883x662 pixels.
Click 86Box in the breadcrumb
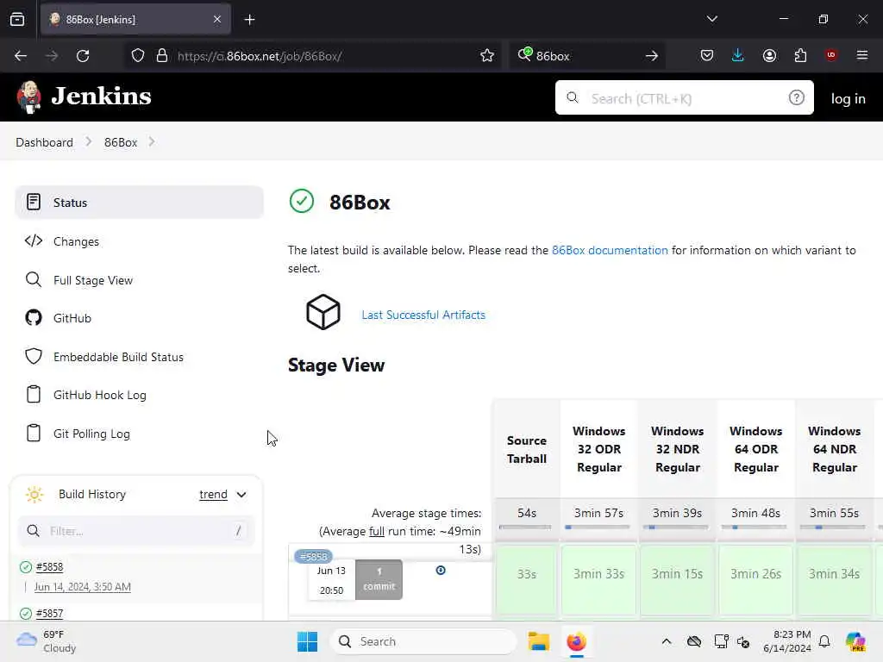click(x=121, y=142)
